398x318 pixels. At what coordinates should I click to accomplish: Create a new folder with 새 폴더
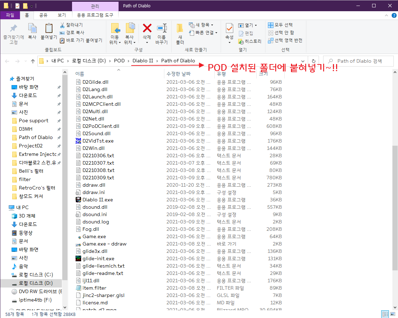180,34
